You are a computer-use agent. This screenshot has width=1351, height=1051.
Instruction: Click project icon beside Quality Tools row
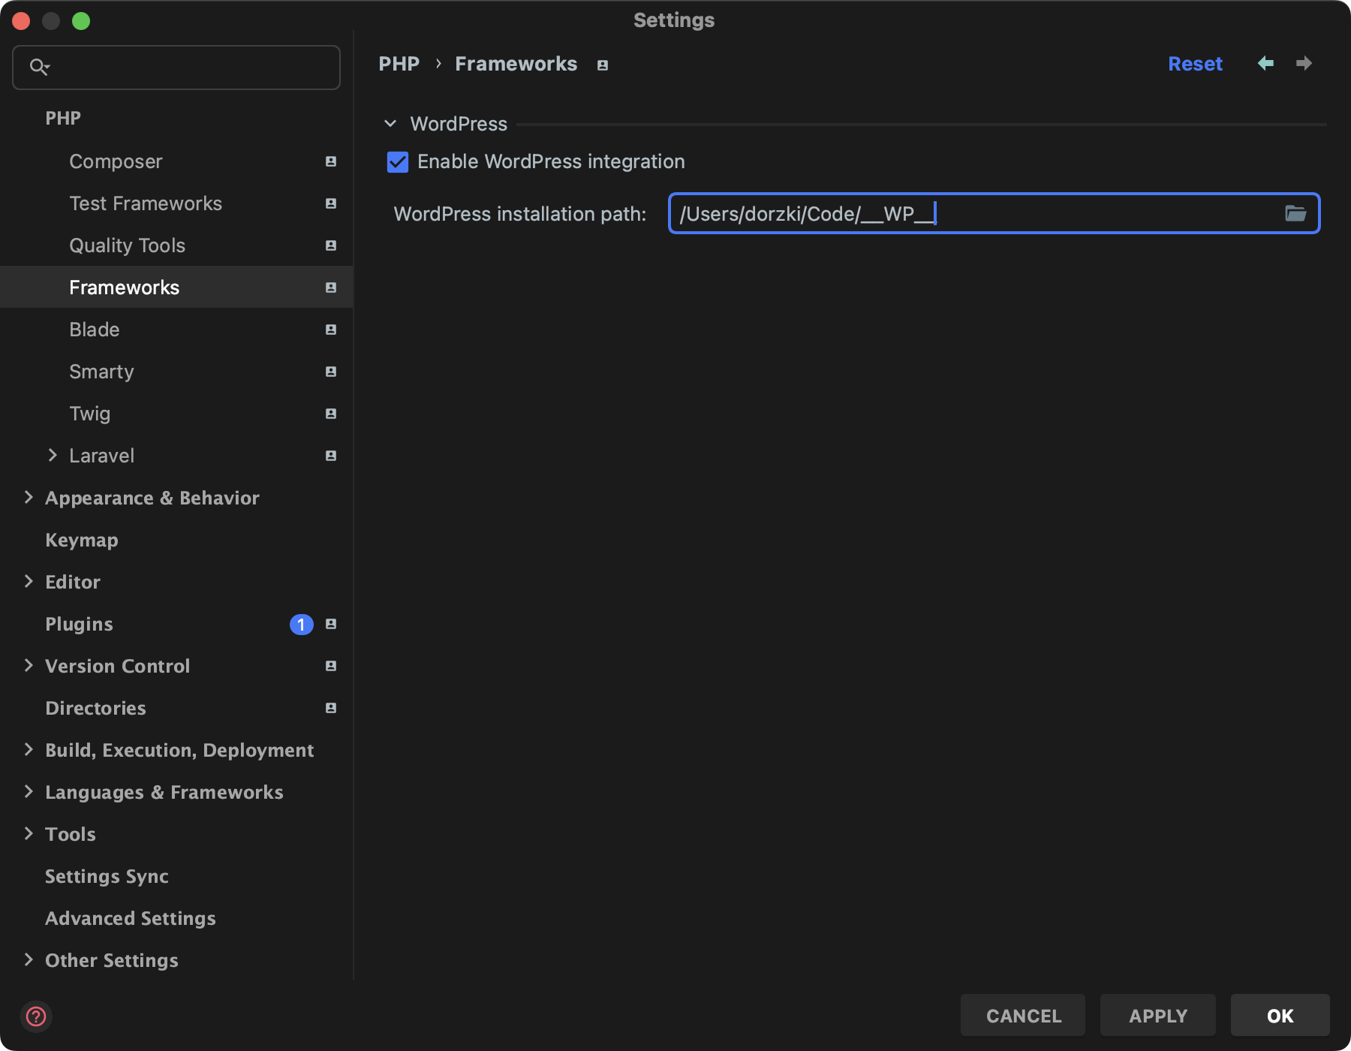331,245
